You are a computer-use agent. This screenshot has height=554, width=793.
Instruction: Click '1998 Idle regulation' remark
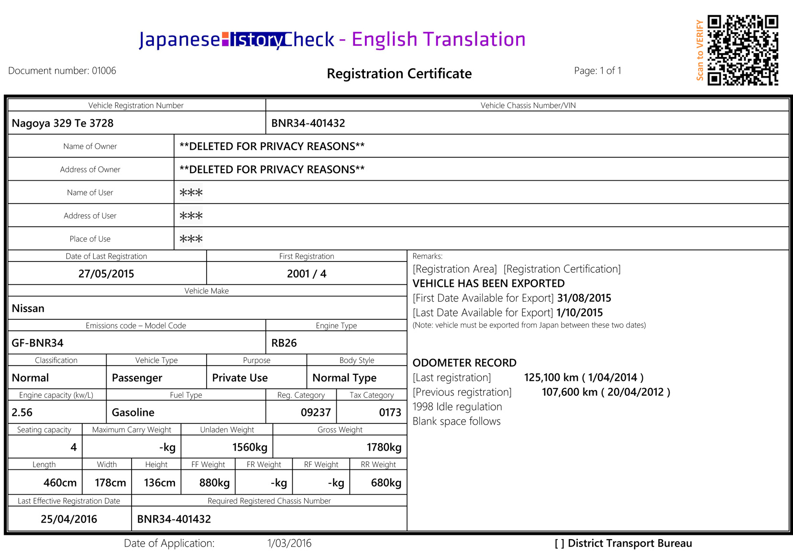click(x=457, y=407)
